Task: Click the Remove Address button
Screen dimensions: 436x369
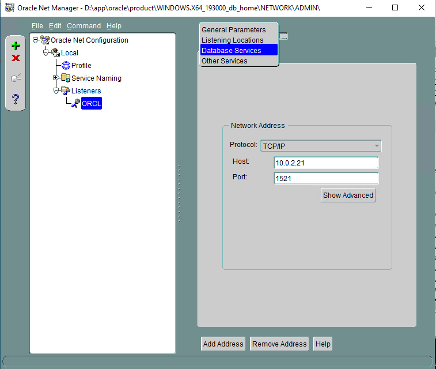Action: [279, 344]
